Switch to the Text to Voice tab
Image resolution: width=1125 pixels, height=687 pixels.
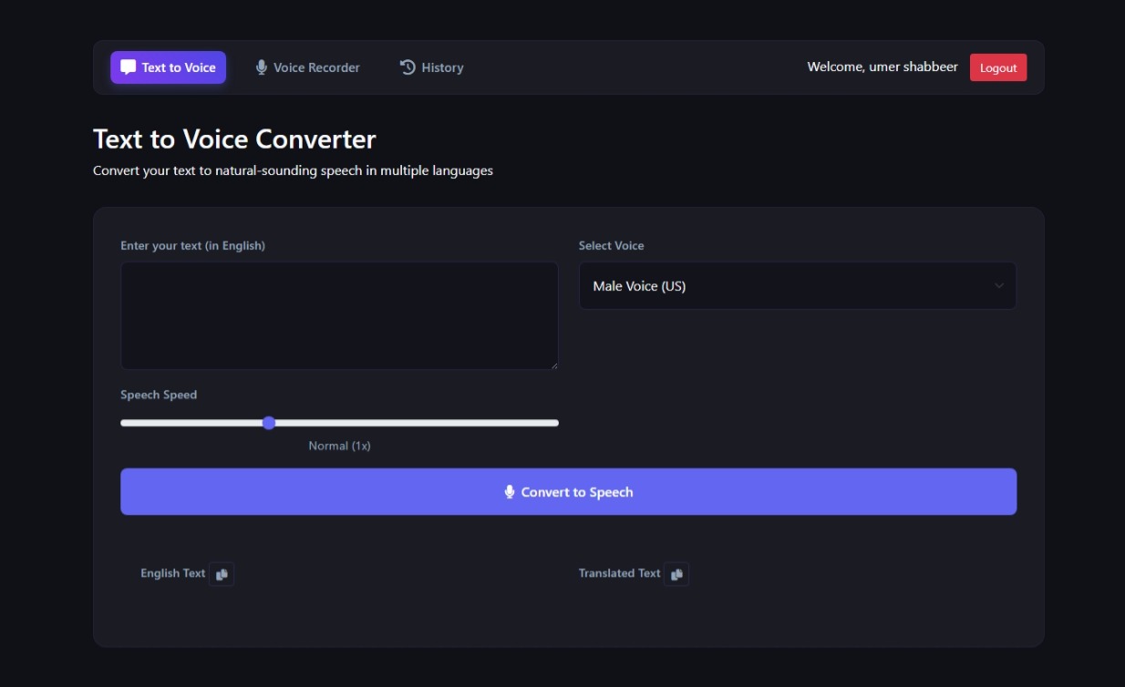click(x=169, y=67)
